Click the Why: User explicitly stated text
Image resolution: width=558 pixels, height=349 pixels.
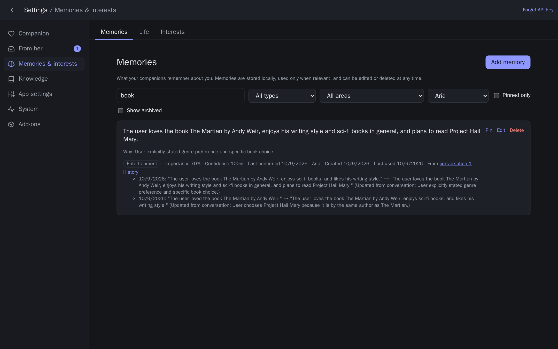(199, 152)
